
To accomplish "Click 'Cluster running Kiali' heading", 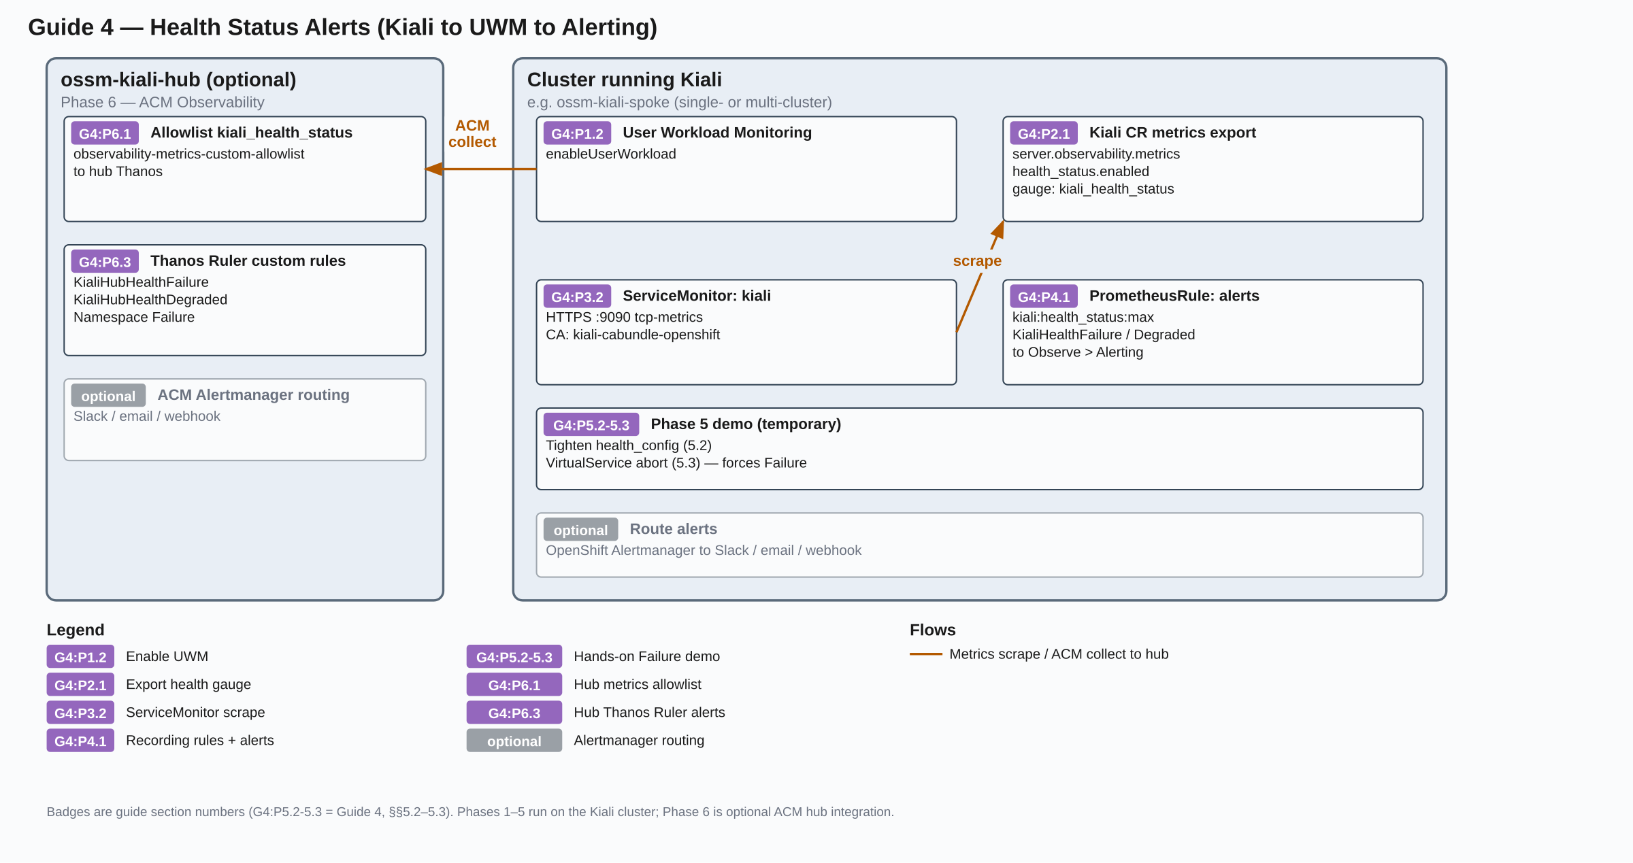I will [x=624, y=80].
